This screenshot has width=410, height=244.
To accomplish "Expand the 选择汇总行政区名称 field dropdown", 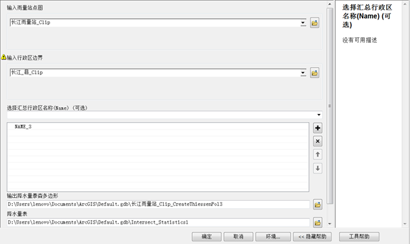I will 319,115.
